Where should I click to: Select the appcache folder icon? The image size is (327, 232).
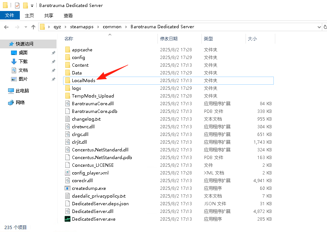pos(68,49)
